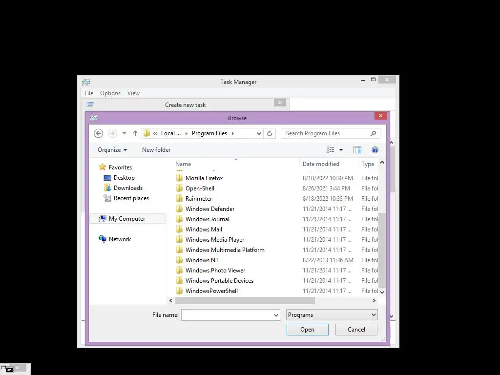
Task: Refresh the Program Files listing
Action: [x=270, y=133]
